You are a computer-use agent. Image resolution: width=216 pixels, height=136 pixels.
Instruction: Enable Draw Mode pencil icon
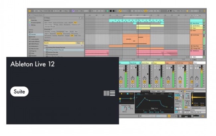point(168,11)
